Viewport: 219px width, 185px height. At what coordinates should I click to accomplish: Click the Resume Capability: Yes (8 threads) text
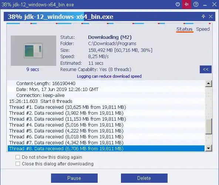[x=96, y=70]
